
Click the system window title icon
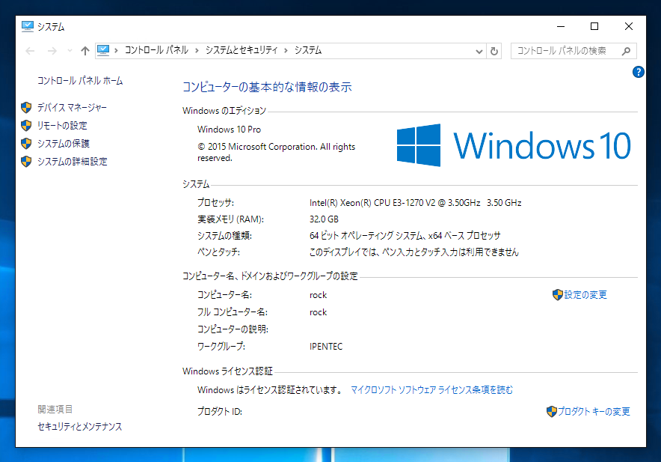[28, 27]
